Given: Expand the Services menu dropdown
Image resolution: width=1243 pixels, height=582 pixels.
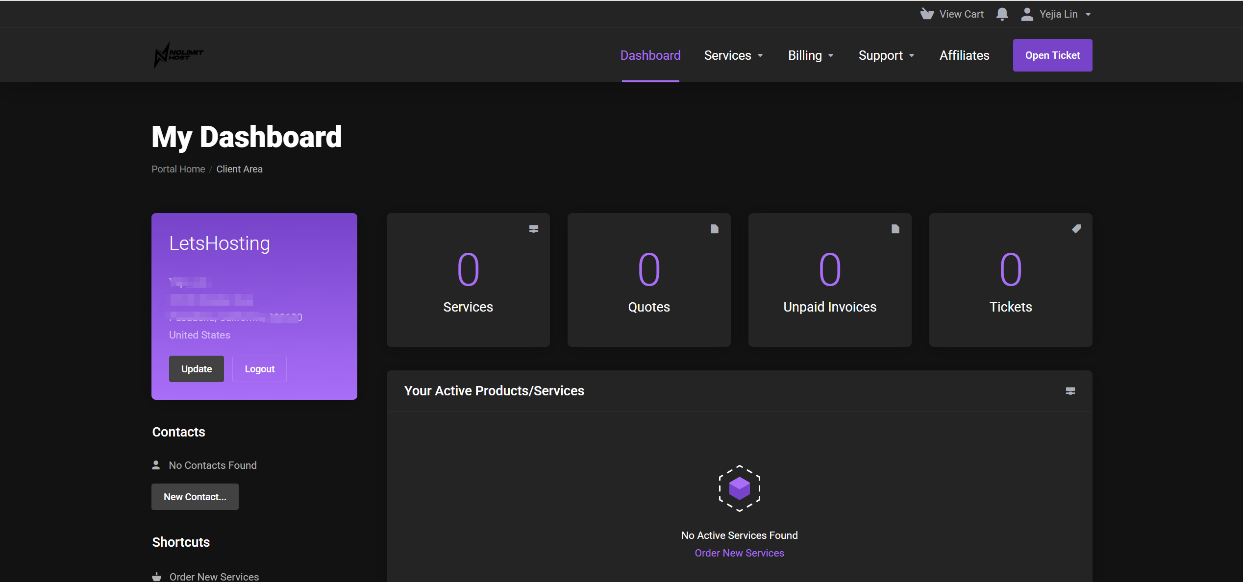Looking at the screenshot, I should [x=760, y=56].
